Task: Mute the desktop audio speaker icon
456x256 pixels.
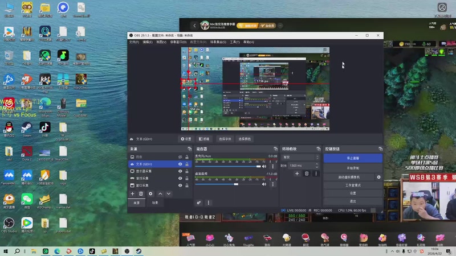Action: pyautogui.click(x=264, y=184)
